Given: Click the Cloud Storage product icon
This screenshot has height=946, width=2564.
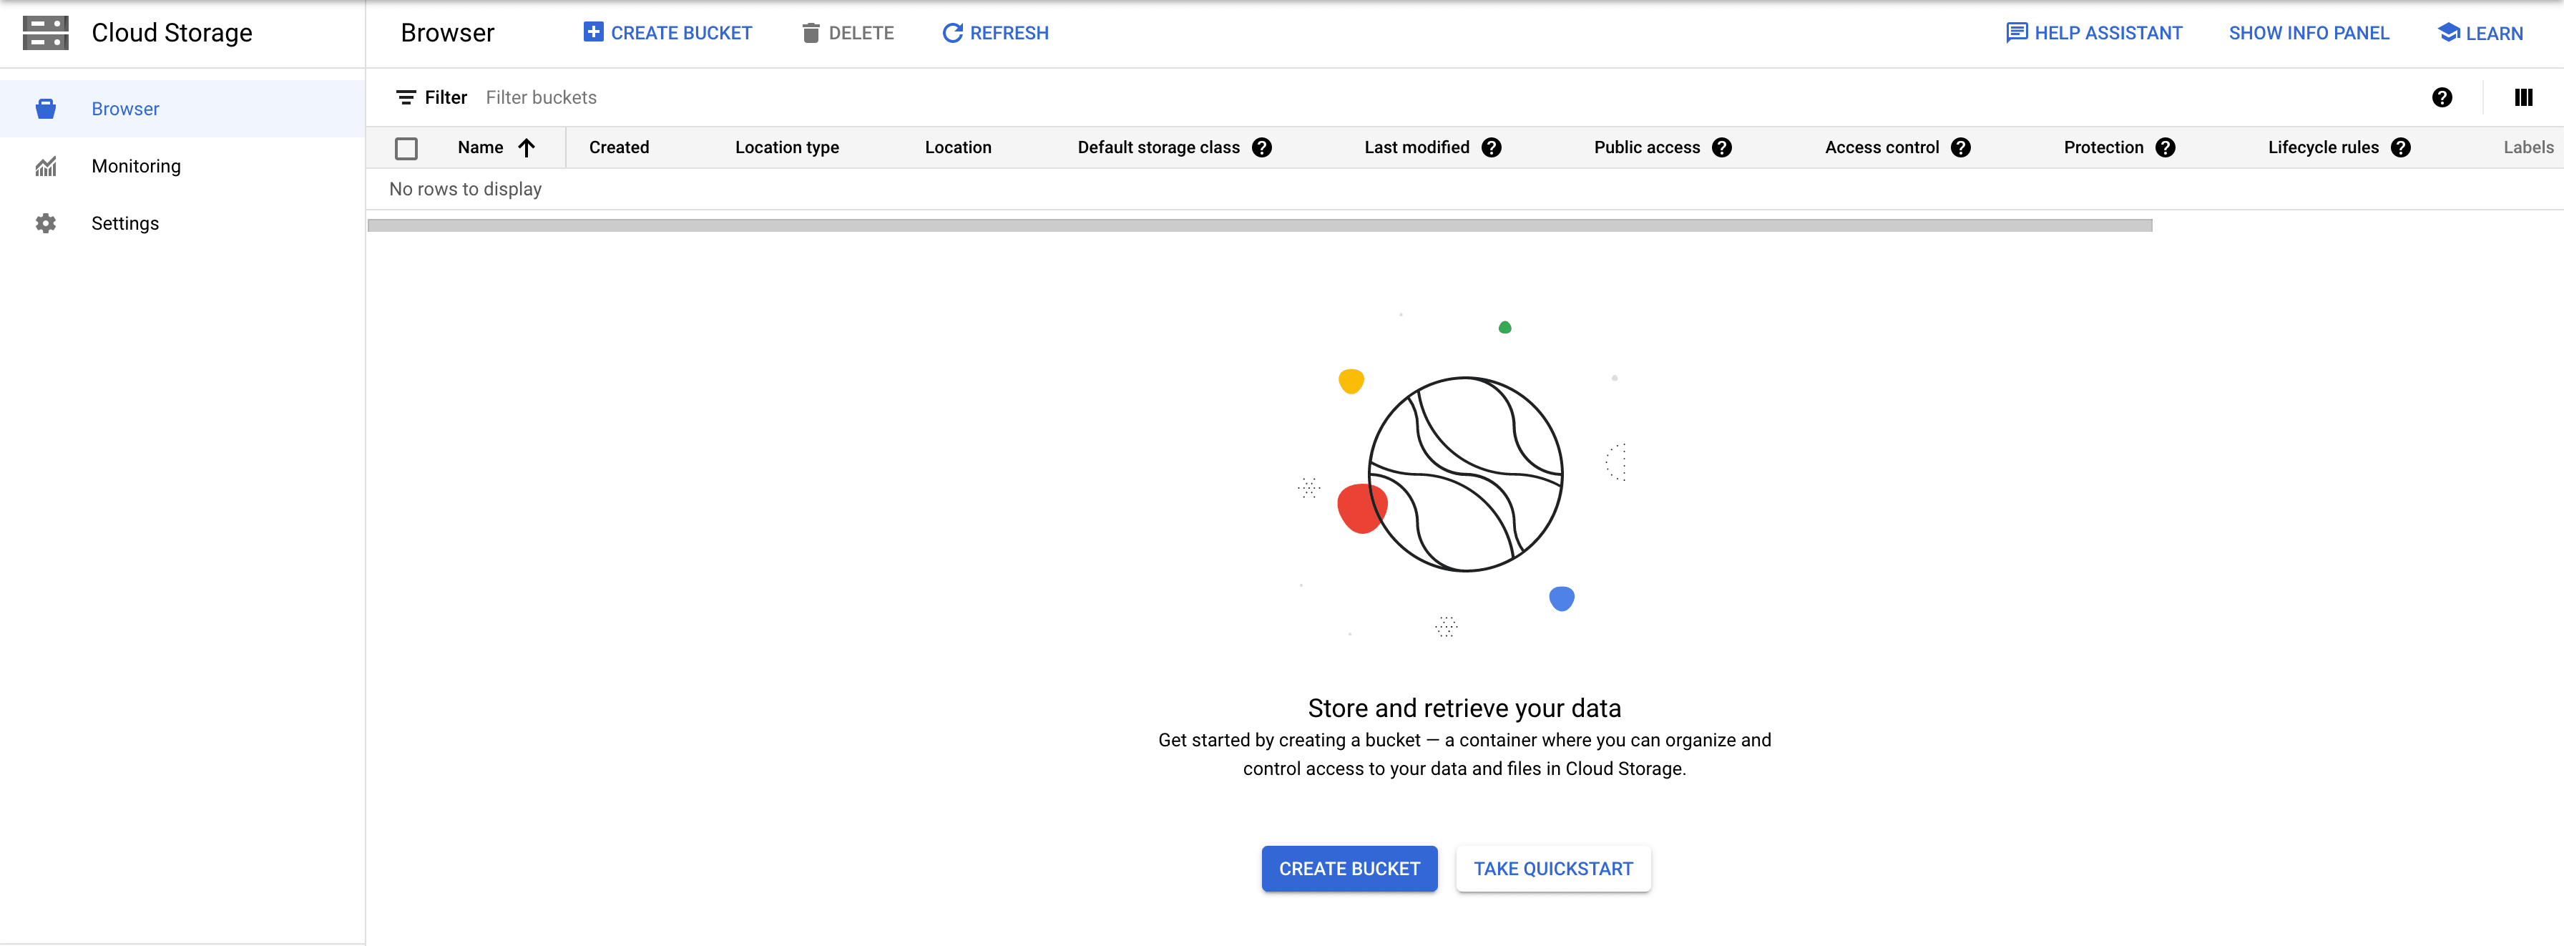Looking at the screenshot, I should click(45, 33).
